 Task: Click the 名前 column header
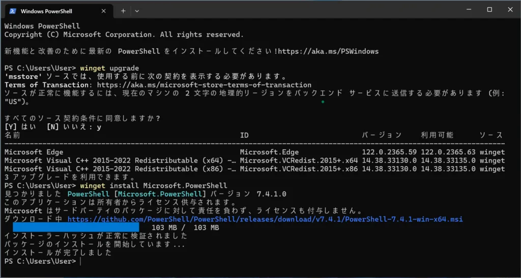click(13, 135)
